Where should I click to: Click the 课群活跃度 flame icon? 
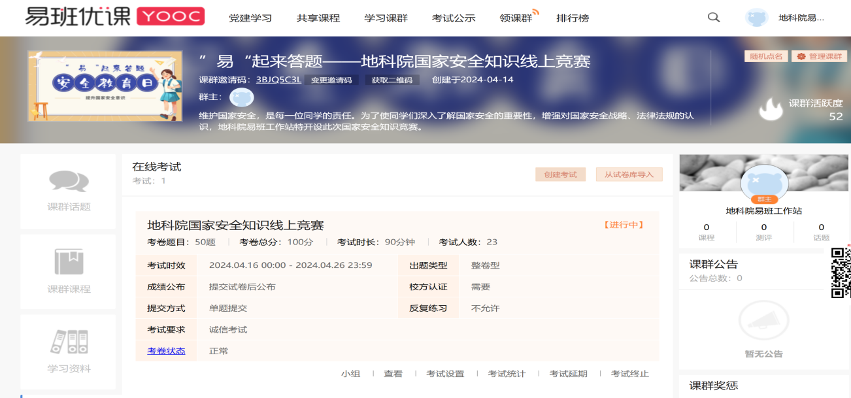(771, 109)
